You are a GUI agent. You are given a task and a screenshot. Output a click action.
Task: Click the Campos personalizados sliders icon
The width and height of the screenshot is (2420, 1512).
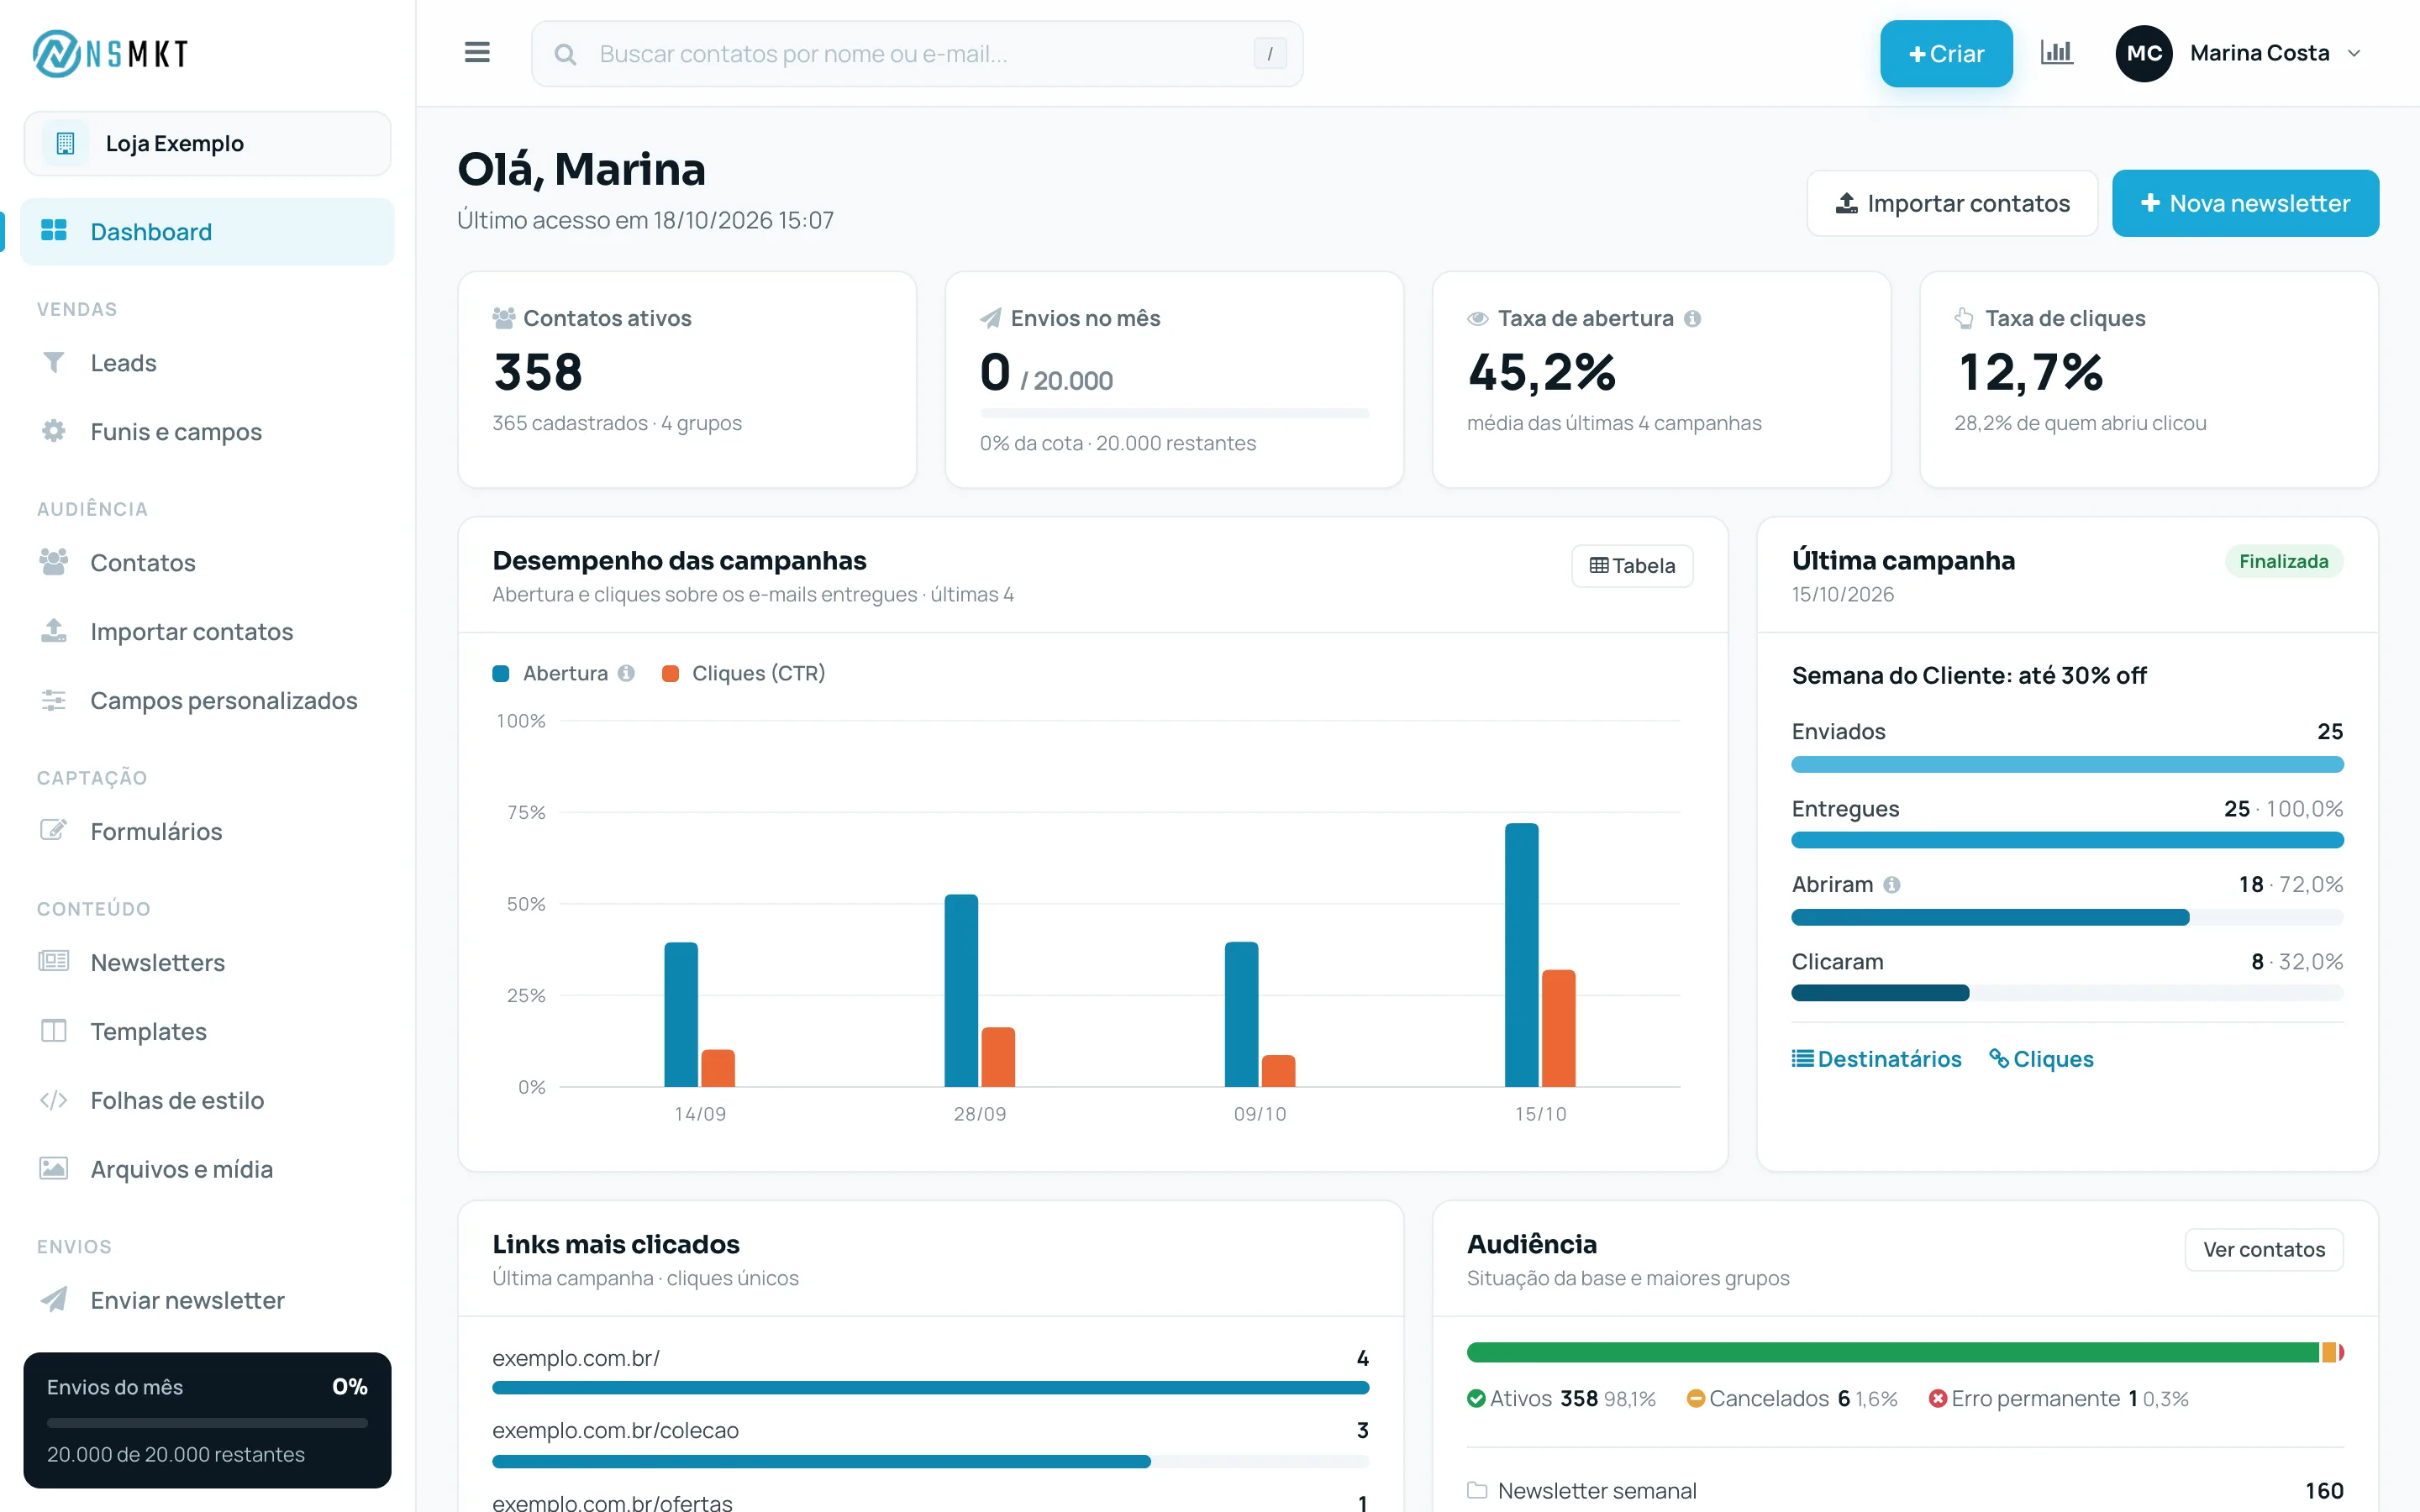coord(54,700)
